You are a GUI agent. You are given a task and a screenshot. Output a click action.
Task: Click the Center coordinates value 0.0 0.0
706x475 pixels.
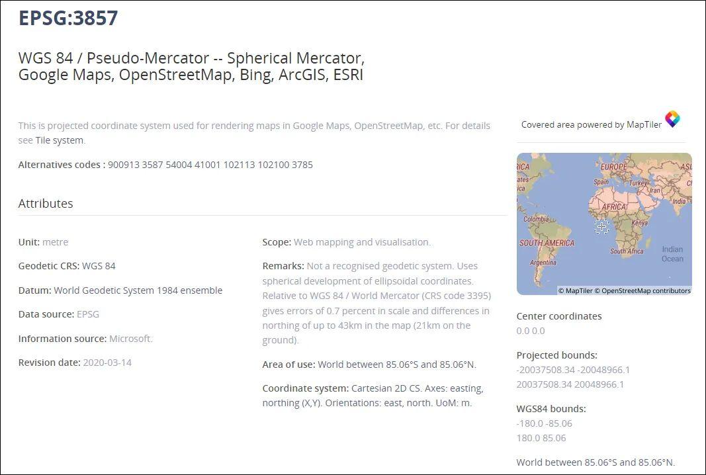coord(531,331)
